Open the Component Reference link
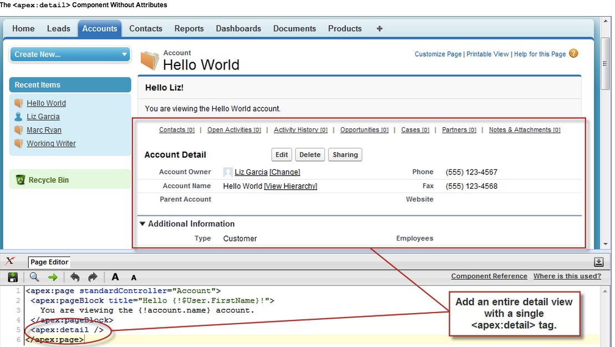The image size is (615, 347). (x=489, y=276)
